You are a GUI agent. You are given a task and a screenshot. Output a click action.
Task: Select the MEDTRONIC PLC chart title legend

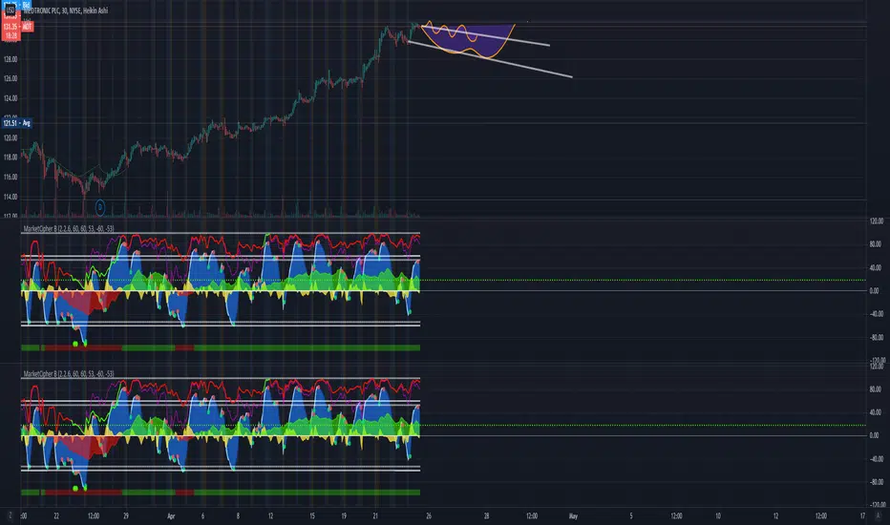66,10
